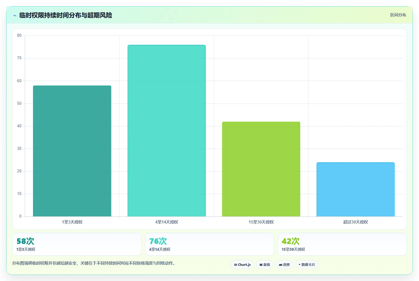Click the footnote text starting 分布图强调
The height and width of the screenshot is (281, 419).
click(94, 263)
